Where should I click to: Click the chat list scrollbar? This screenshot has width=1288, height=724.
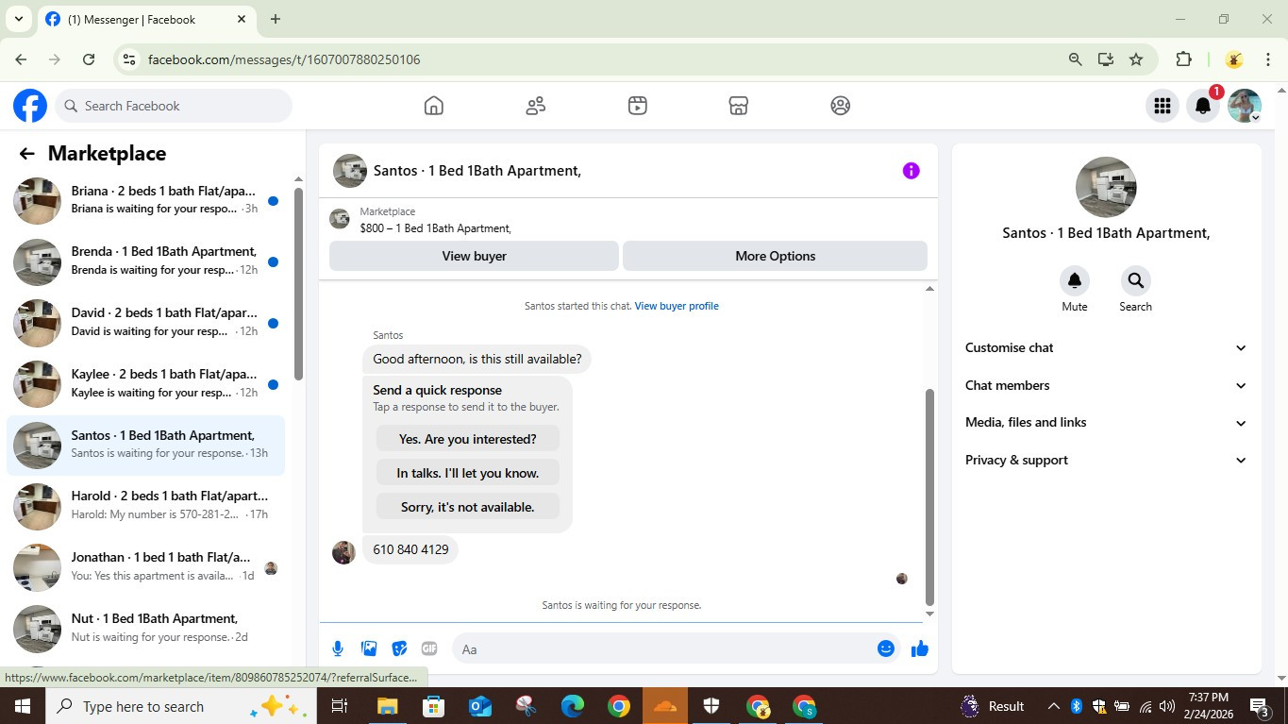tap(298, 283)
